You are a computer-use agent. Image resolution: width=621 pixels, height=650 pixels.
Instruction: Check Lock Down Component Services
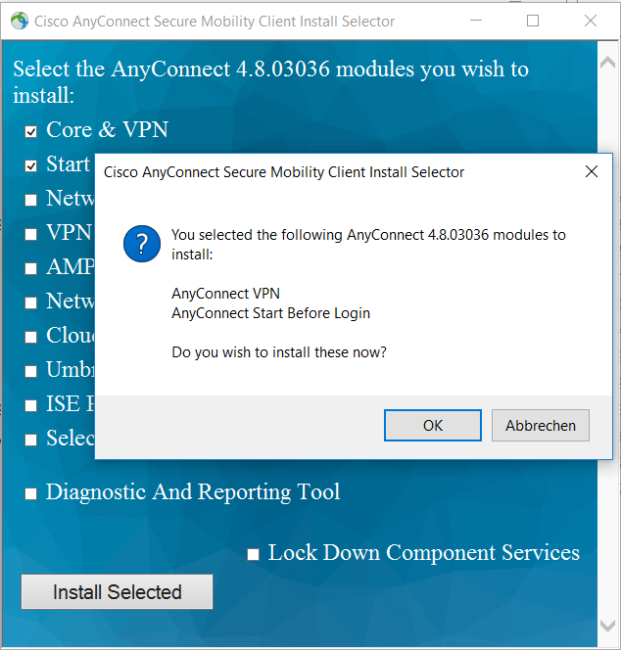point(254,555)
